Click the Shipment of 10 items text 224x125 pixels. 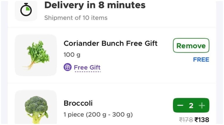point(76,18)
